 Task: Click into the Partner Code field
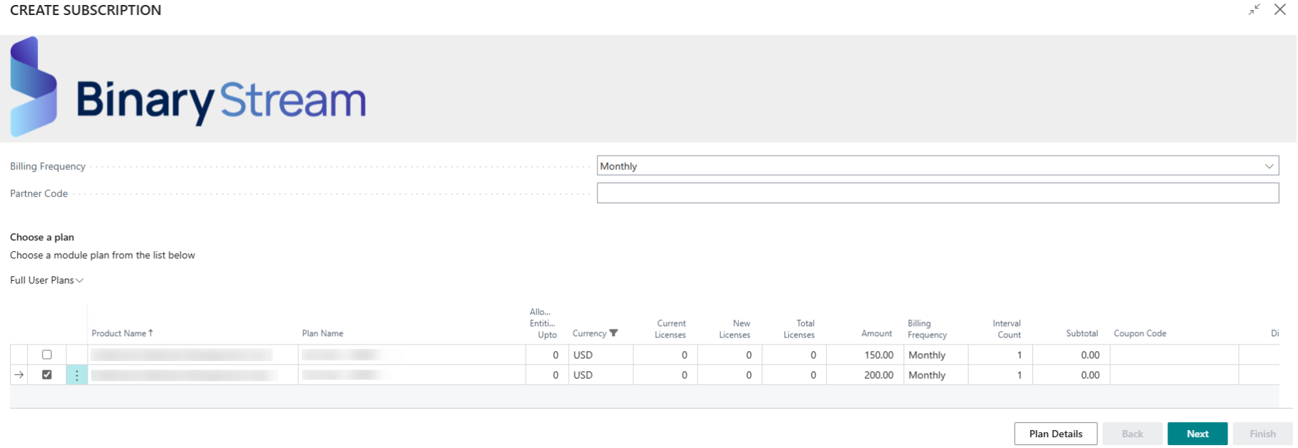938,193
